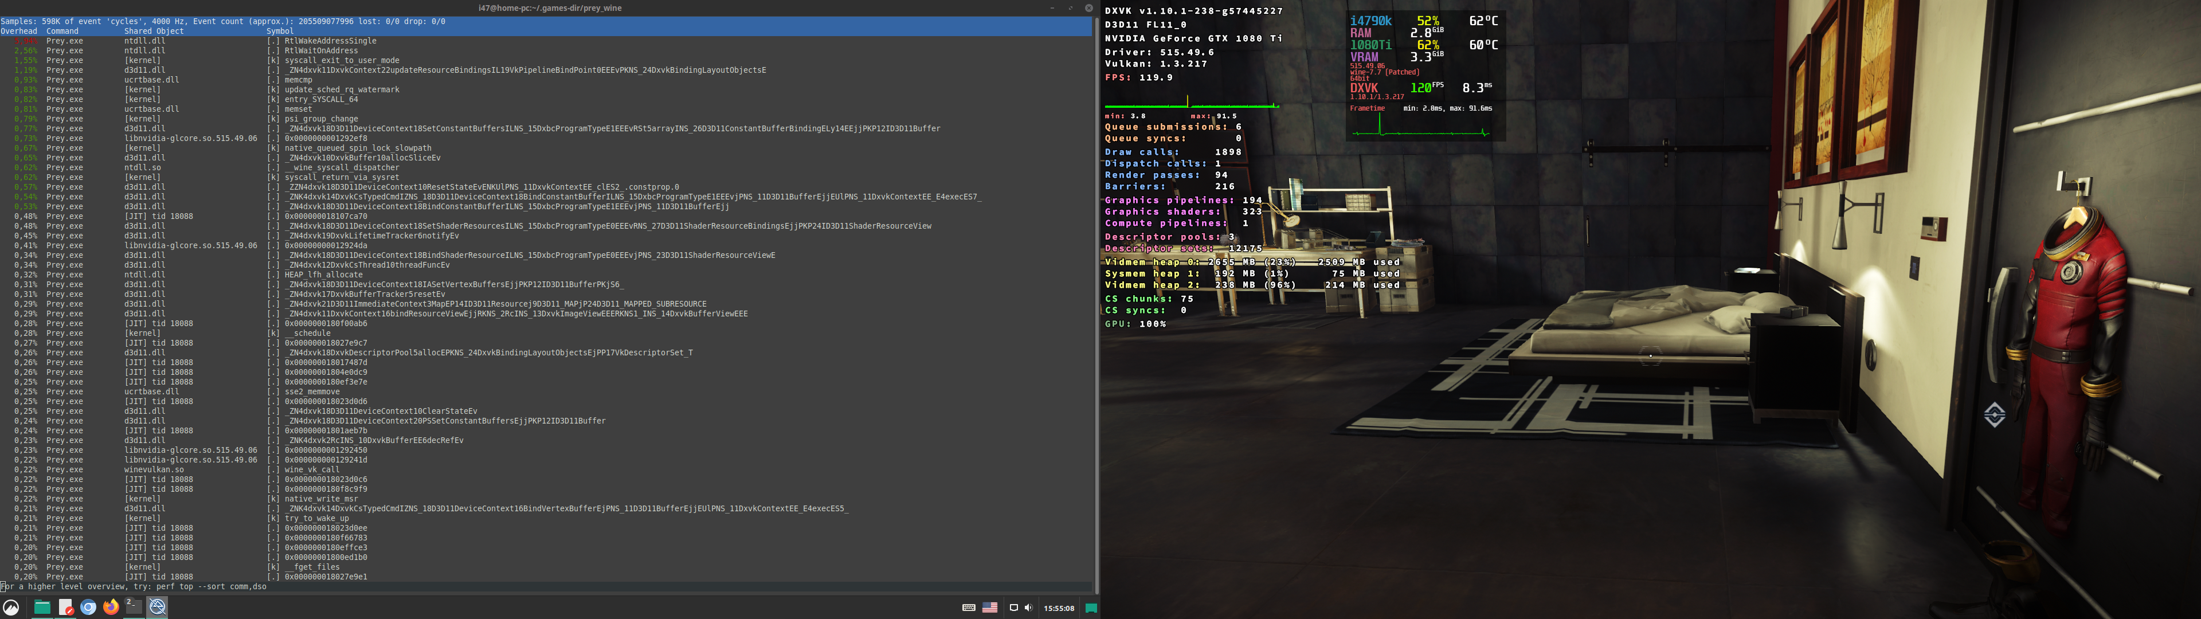Screen dimensions: 2201x619
Task: Select the try_to_wake_up row
Action: tap(547, 518)
